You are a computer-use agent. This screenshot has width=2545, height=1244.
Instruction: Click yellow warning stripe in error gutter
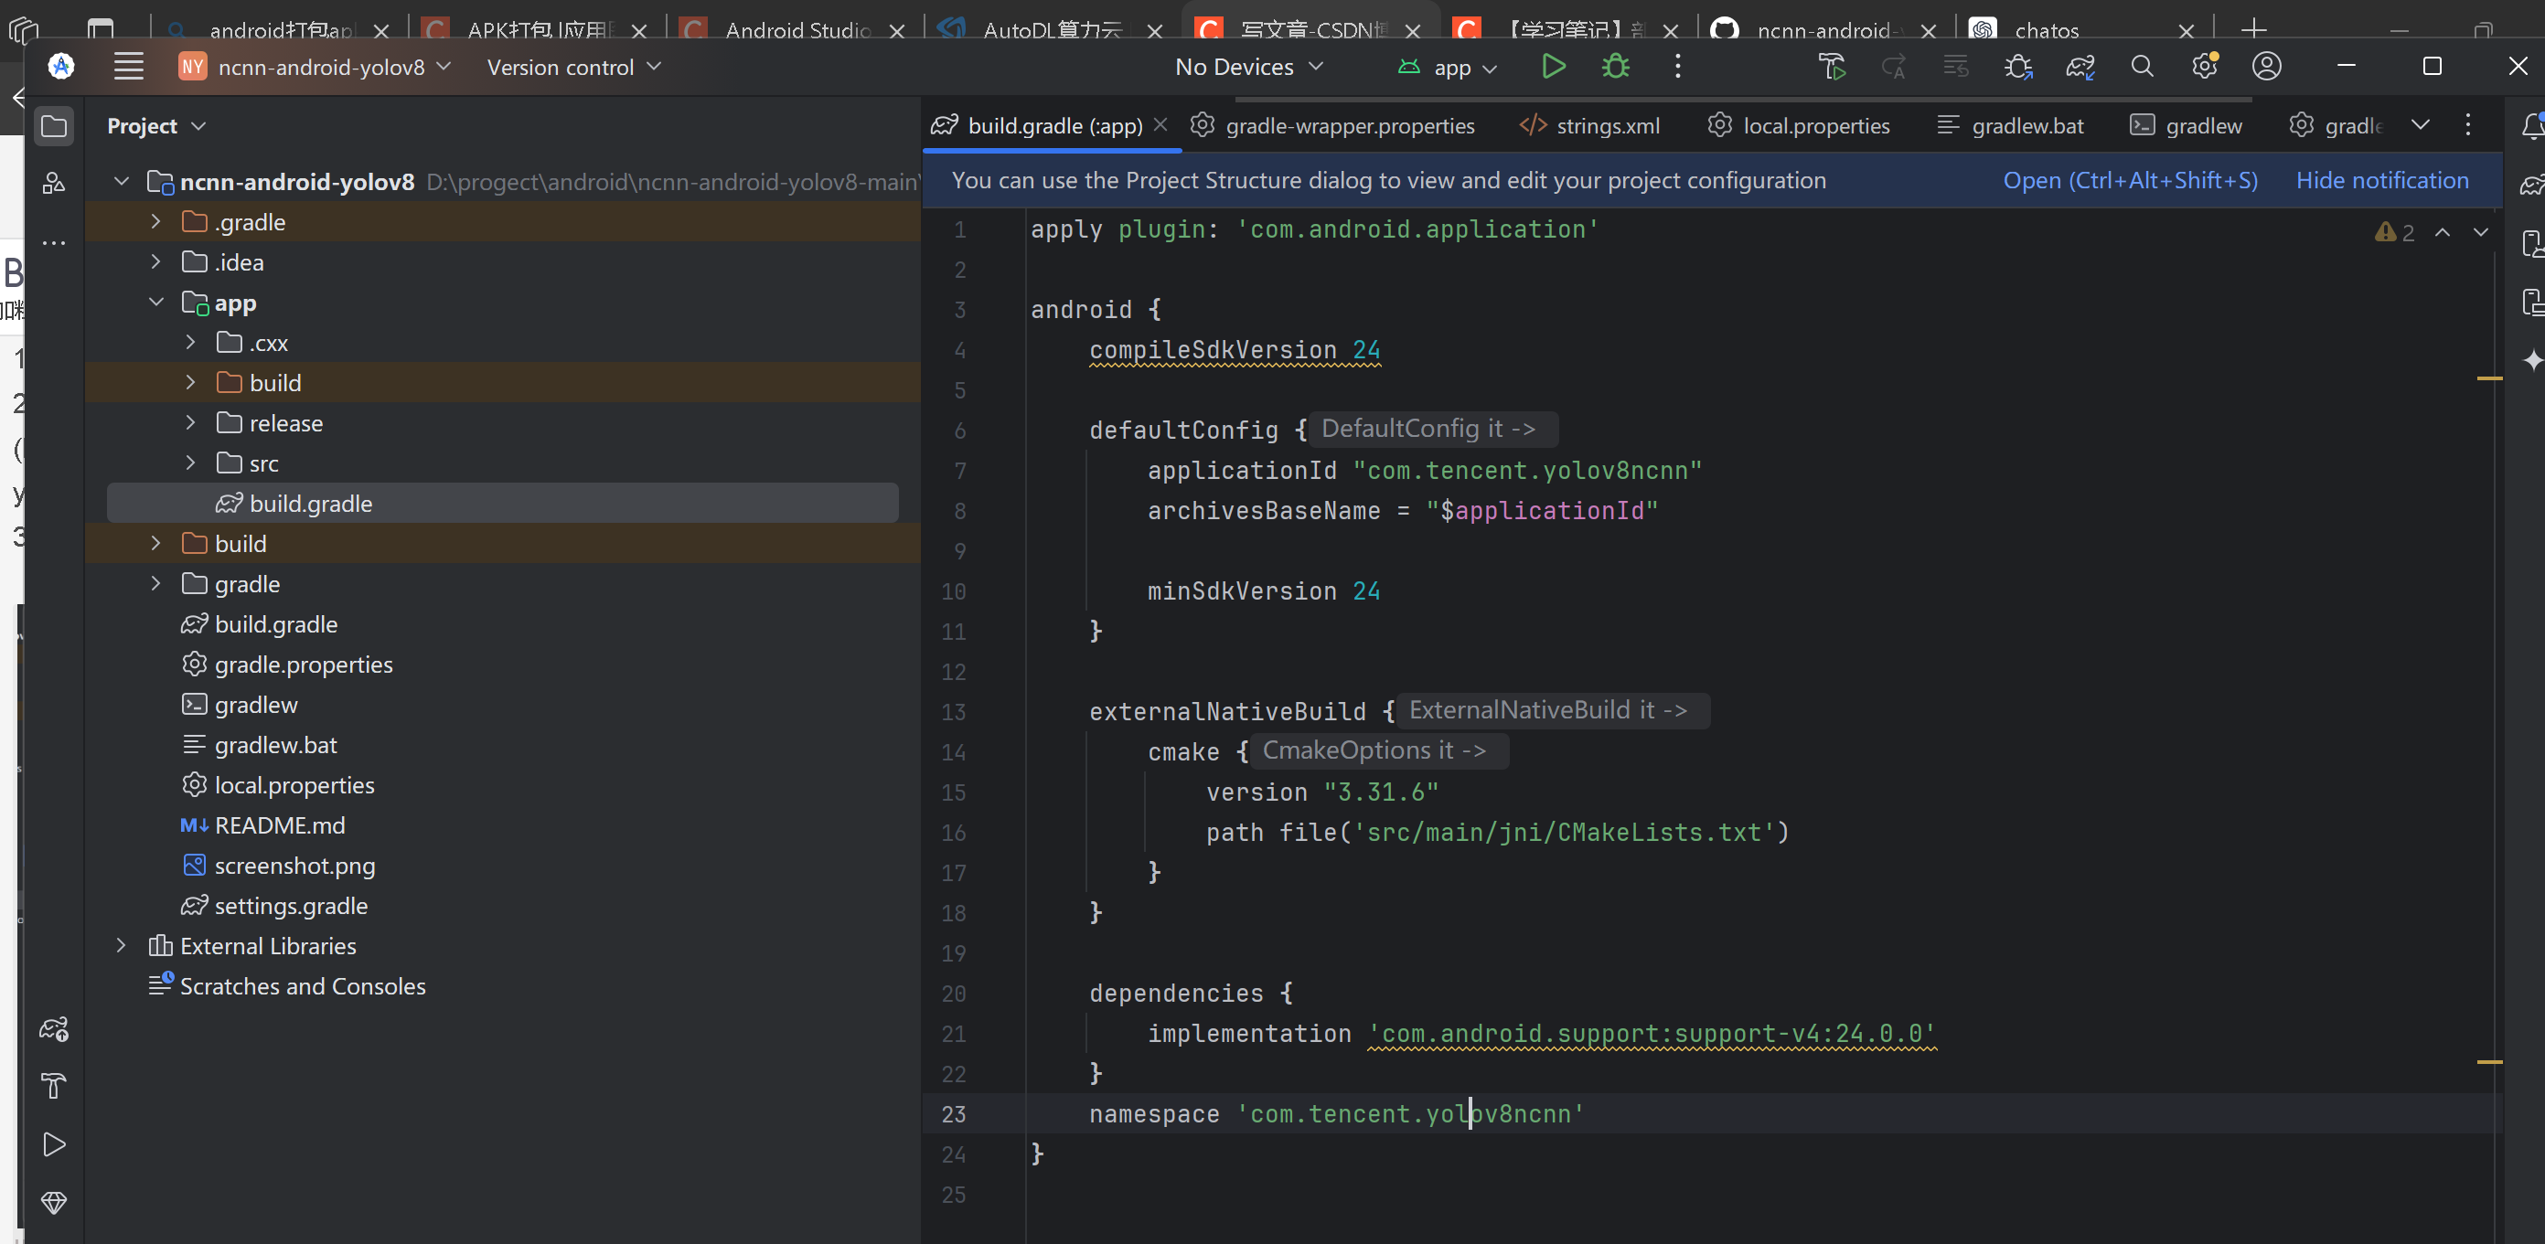click(x=2488, y=378)
